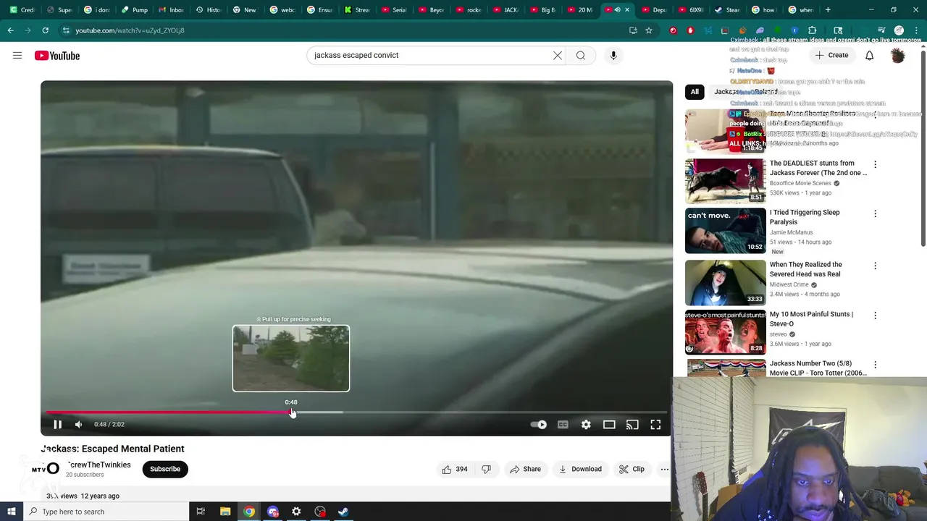
Task: Open options for Jackass Number Two clip
Action: (875, 365)
